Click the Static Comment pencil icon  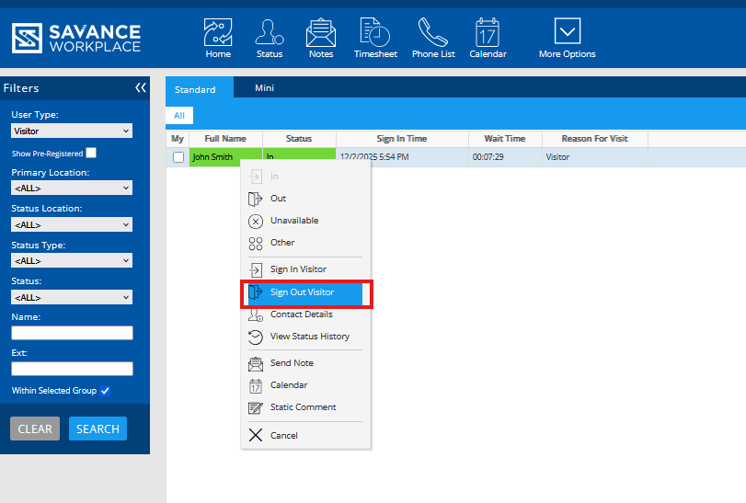coord(256,408)
